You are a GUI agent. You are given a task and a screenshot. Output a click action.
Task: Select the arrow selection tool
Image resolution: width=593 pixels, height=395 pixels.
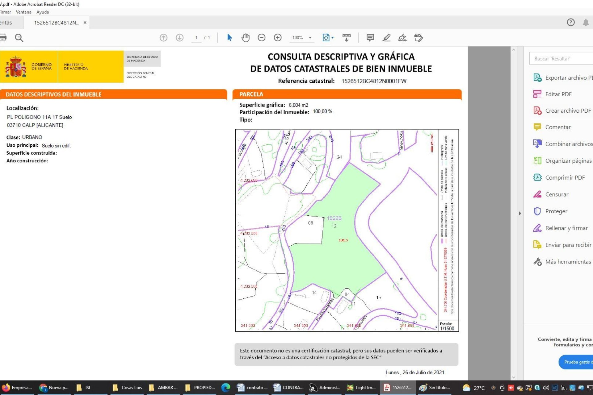tap(229, 37)
